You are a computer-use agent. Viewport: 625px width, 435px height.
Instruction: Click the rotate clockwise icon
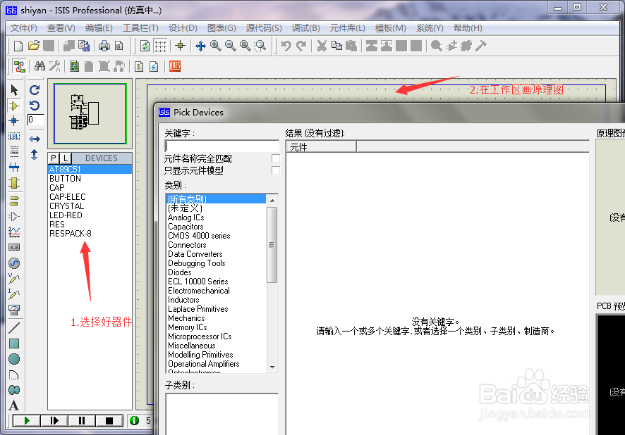[x=35, y=90]
